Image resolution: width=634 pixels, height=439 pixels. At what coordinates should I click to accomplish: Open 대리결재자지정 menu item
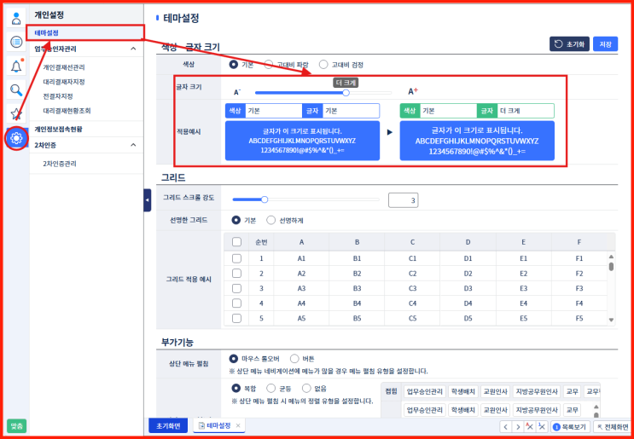[64, 82]
